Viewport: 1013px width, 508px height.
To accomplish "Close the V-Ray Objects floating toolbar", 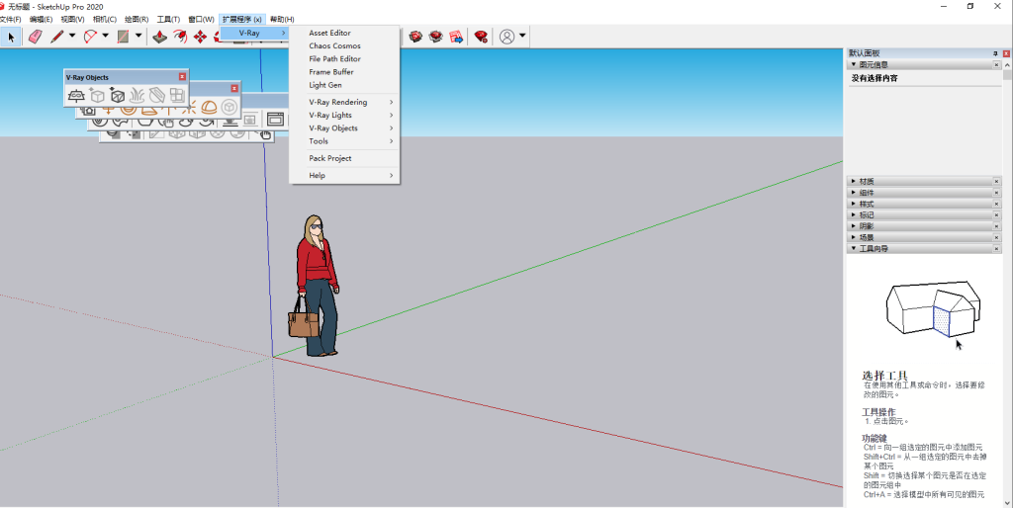I will point(182,77).
